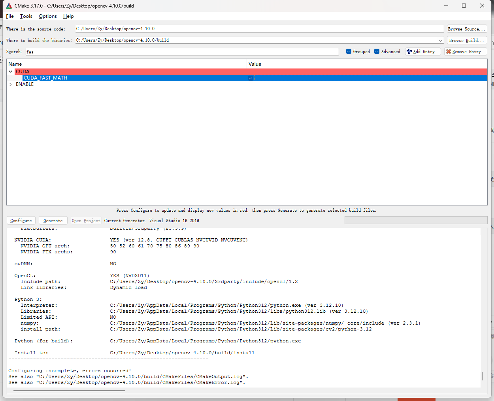The height and width of the screenshot is (401, 494).
Task: Click the 'NVIDIA PTX archs:' log line
Action: (68, 252)
